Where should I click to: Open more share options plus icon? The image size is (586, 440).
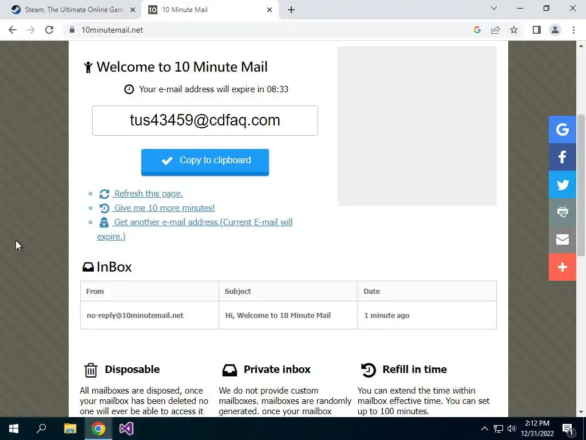click(x=562, y=267)
